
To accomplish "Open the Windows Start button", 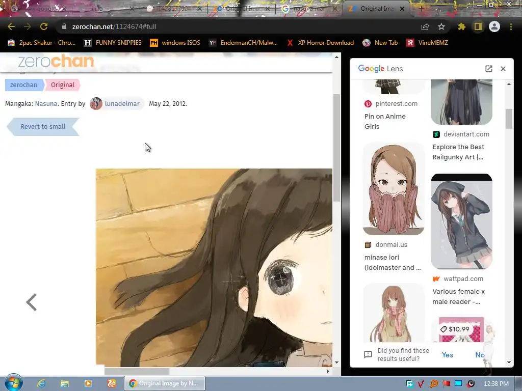I will (x=13, y=383).
